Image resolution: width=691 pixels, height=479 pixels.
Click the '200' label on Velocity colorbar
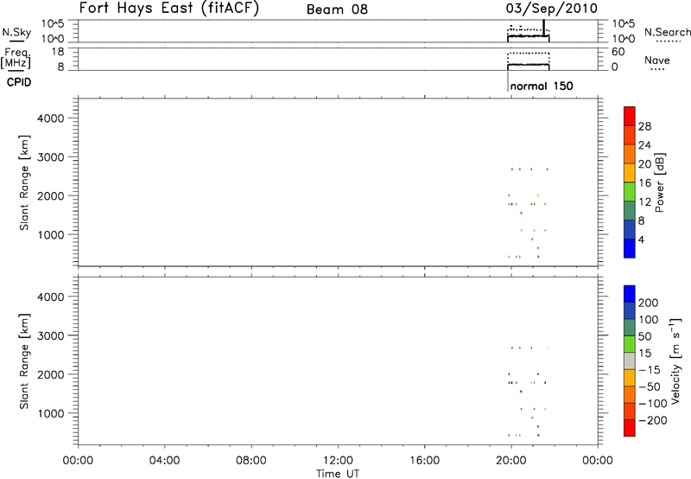pyautogui.click(x=649, y=303)
